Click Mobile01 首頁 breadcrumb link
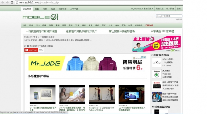 pos(31,37)
